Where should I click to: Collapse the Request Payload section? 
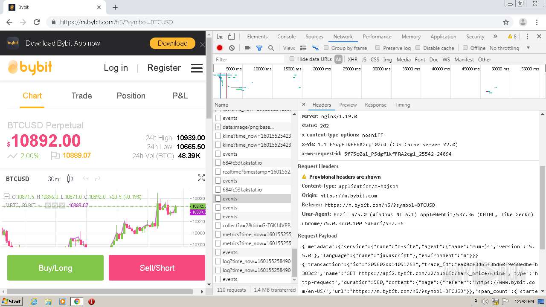pos(317,236)
